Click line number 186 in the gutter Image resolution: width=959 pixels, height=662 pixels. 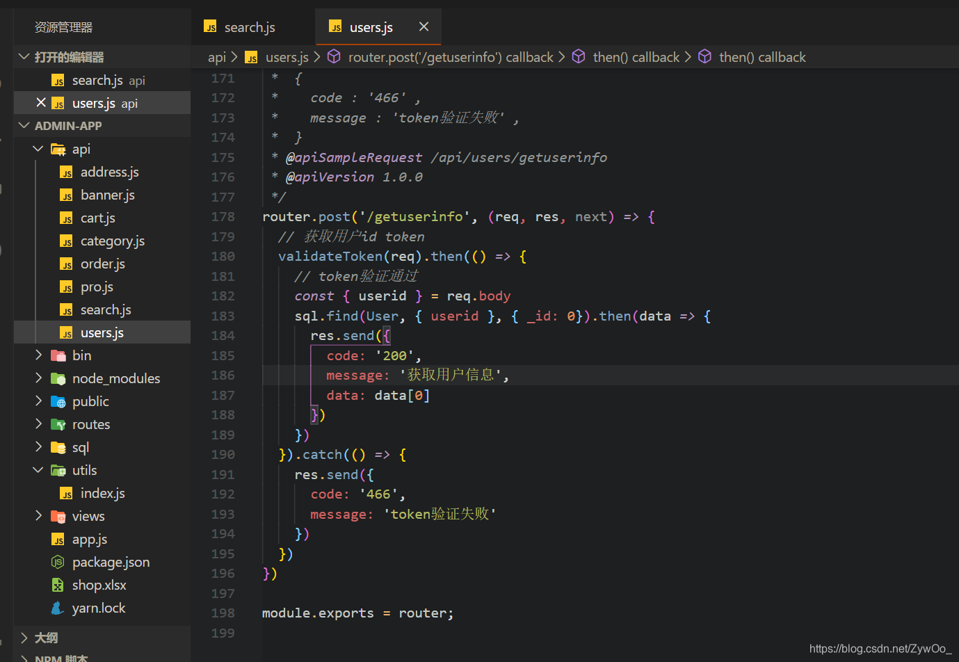coord(223,376)
